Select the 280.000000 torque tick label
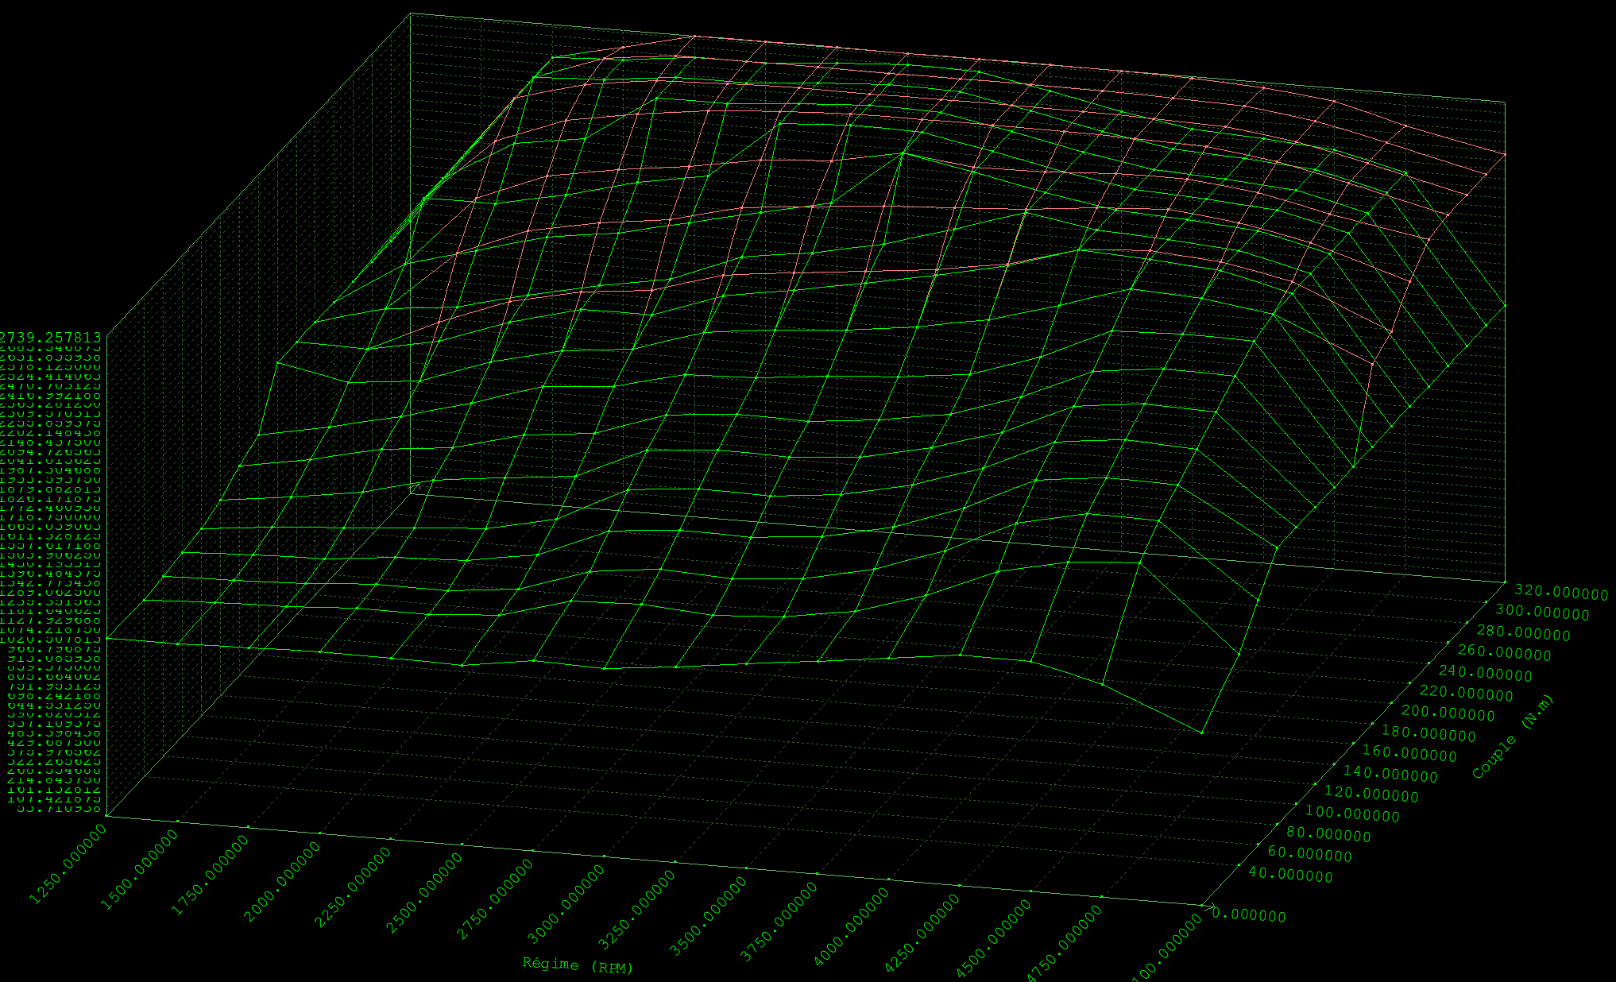This screenshot has width=1616, height=982. [1523, 633]
